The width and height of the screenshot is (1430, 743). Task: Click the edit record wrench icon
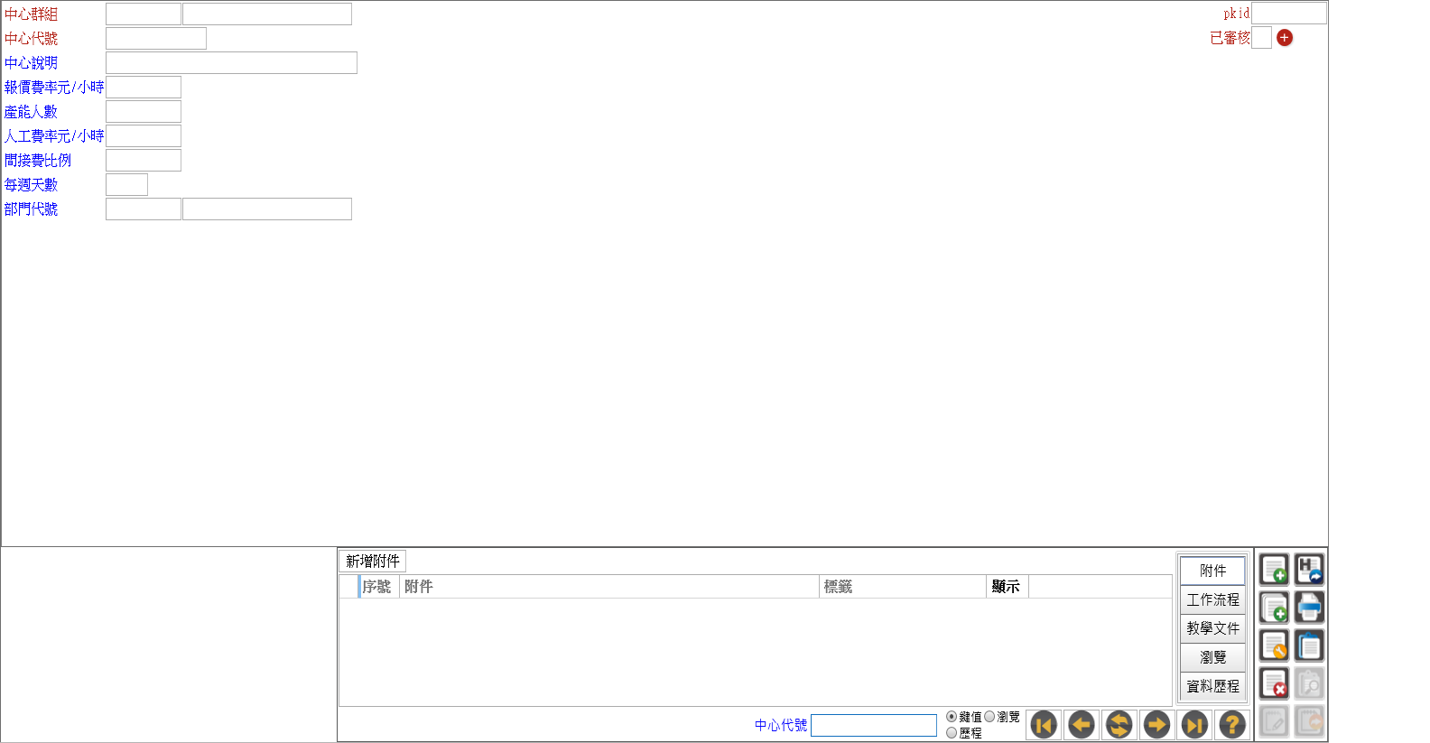[1274, 645]
